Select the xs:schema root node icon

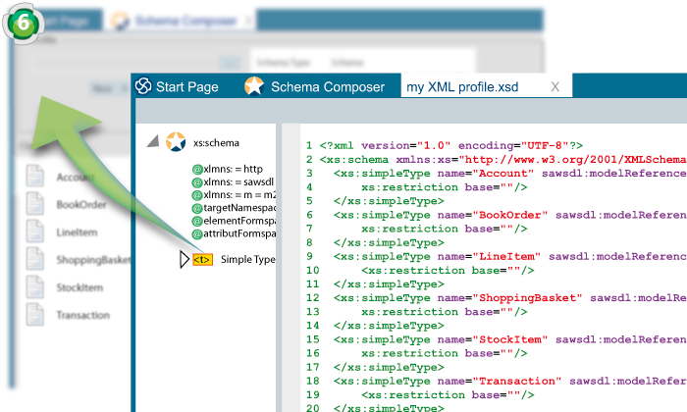176,142
